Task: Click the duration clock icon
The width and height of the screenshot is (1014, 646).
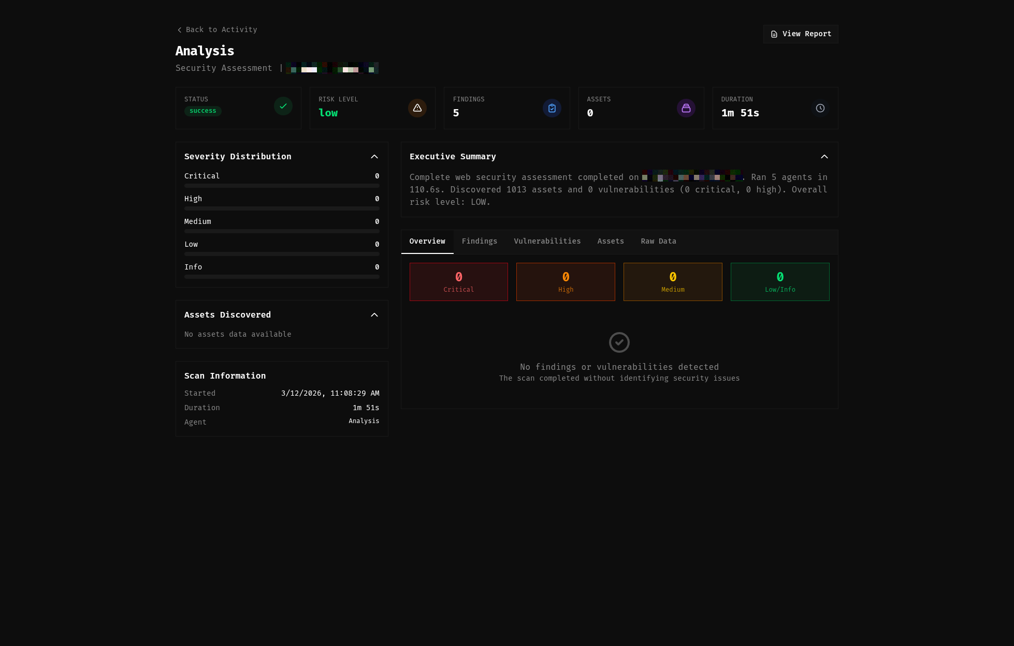Action: [x=820, y=108]
